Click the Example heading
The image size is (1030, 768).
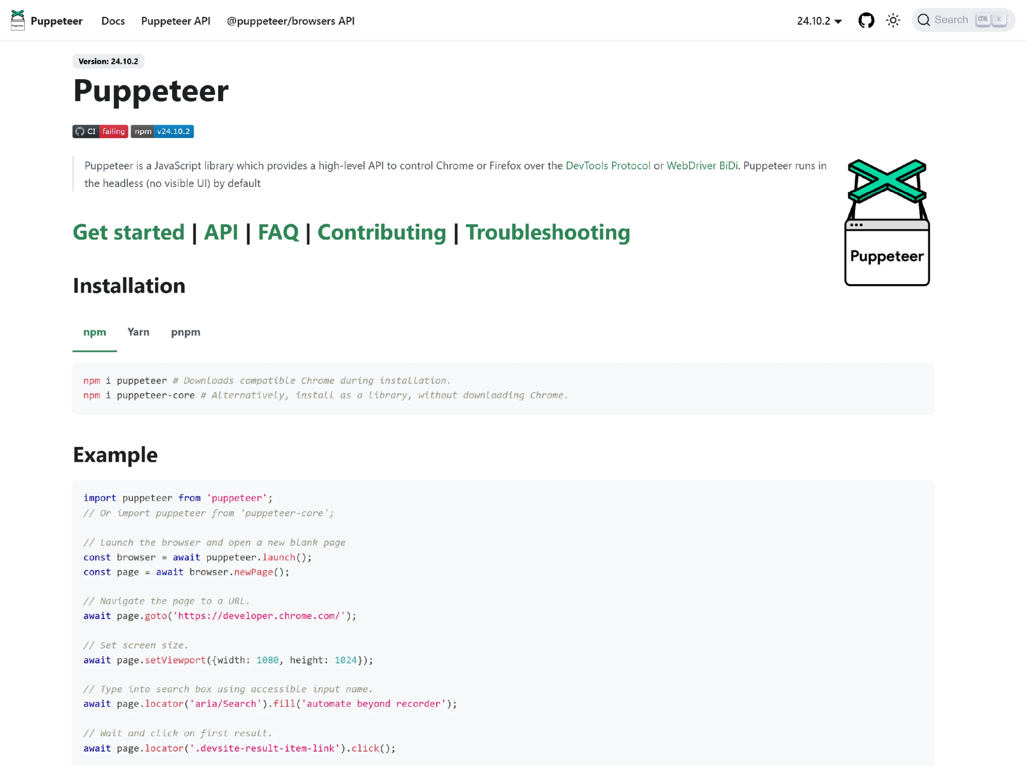pyautogui.click(x=115, y=455)
